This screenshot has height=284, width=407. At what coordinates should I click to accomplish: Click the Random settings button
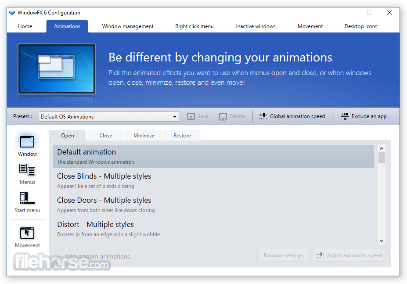point(283,255)
